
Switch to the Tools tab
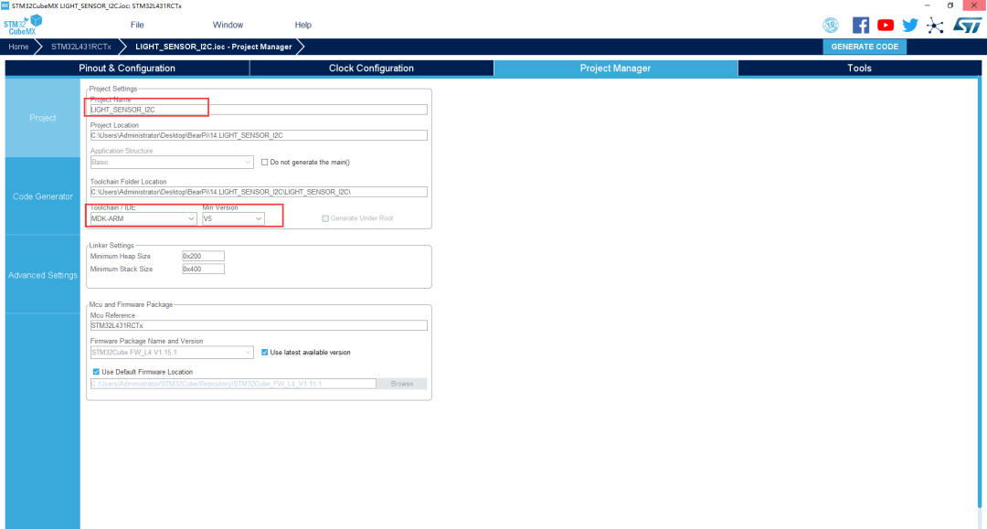coord(859,68)
